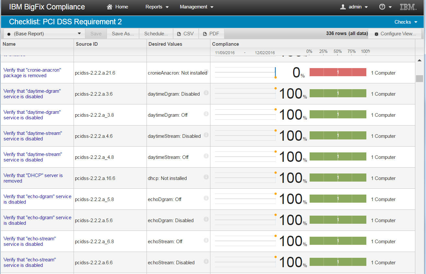
Task: Click the trend sparkline in the DHCP row
Action: [x=245, y=178]
